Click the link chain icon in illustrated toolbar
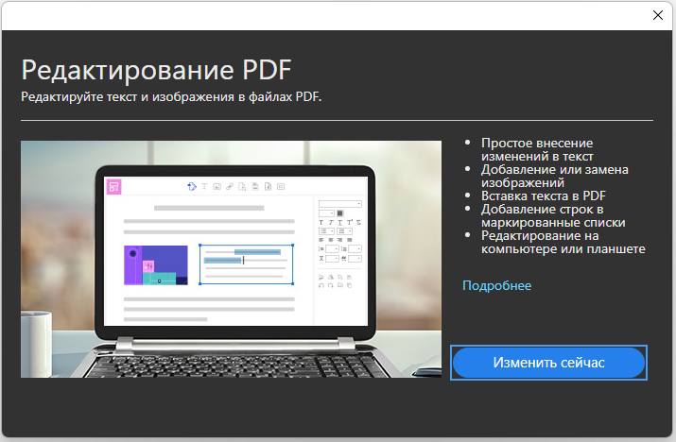Screen dimensions: 676x442 coord(230,186)
